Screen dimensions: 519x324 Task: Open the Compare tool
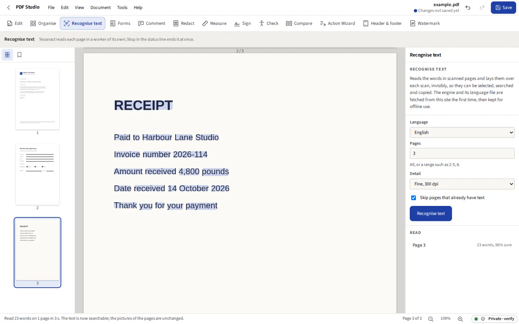click(x=299, y=23)
